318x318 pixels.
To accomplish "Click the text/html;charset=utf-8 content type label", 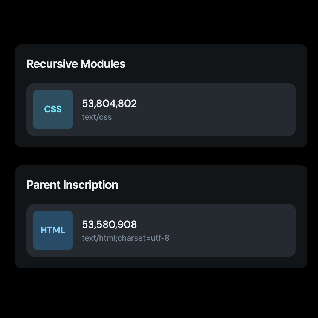I will point(125,238).
